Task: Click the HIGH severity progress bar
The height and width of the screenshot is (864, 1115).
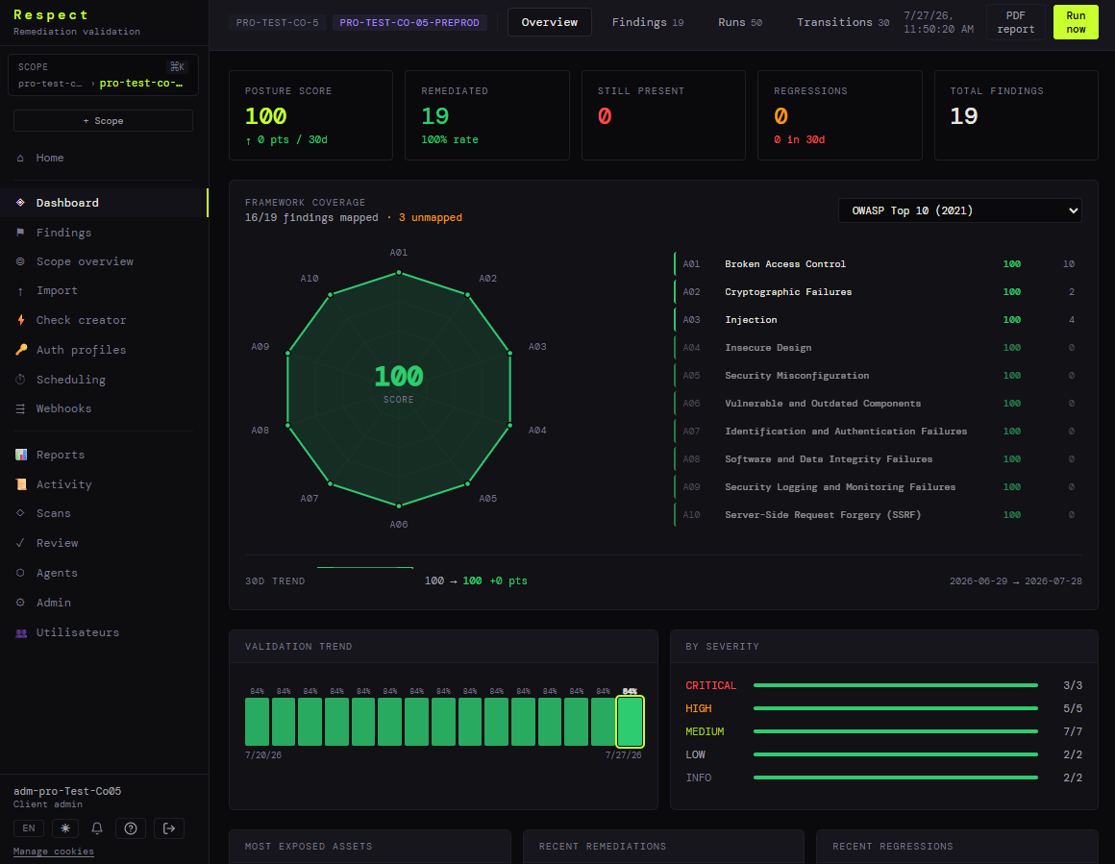Action: click(895, 708)
